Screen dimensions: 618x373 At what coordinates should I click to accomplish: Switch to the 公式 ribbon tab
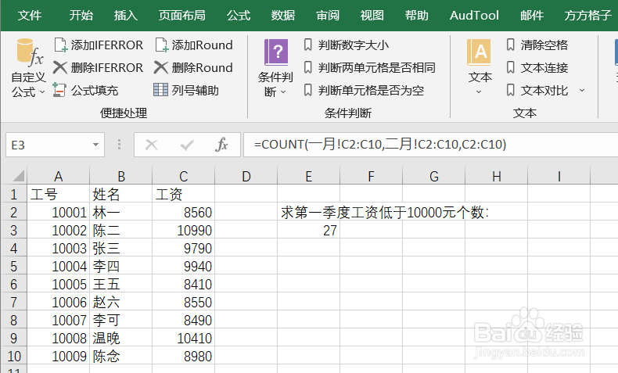coord(239,16)
